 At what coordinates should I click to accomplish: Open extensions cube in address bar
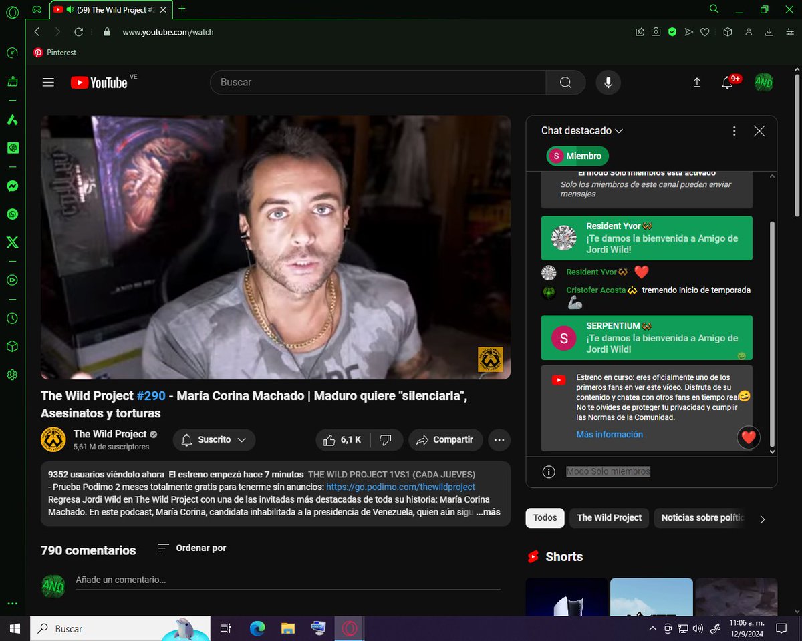coord(728,32)
